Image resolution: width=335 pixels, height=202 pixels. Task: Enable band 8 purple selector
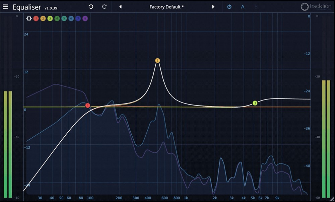(85, 18)
